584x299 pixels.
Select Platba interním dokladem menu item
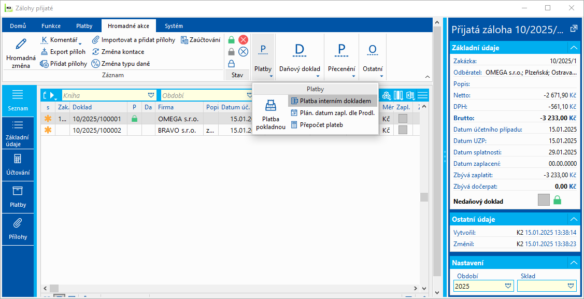click(x=333, y=101)
